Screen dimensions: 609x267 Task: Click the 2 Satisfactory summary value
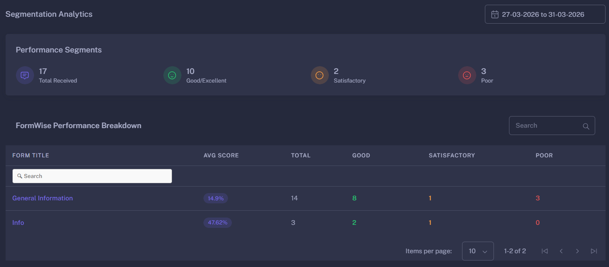tap(336, 71)
